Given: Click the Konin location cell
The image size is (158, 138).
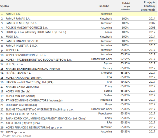Looking at the screenshot, I should (x=108, y=32).
